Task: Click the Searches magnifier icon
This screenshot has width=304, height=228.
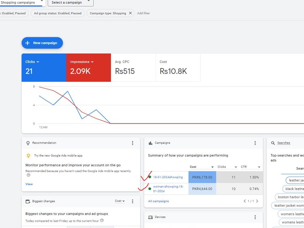Action: pos(273,143)
